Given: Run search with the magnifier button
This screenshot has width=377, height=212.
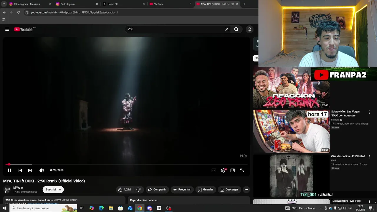Looking at the screenshot, I should tap(236, 29).
